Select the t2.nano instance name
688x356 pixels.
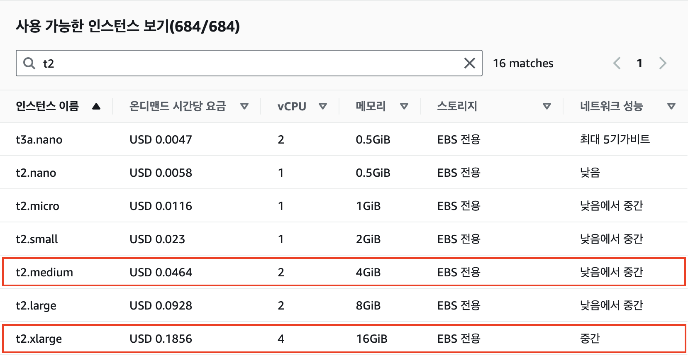pos(36,173)
